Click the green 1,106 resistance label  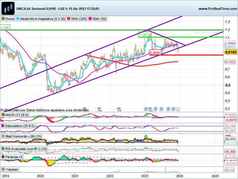[x=143, y=35]
